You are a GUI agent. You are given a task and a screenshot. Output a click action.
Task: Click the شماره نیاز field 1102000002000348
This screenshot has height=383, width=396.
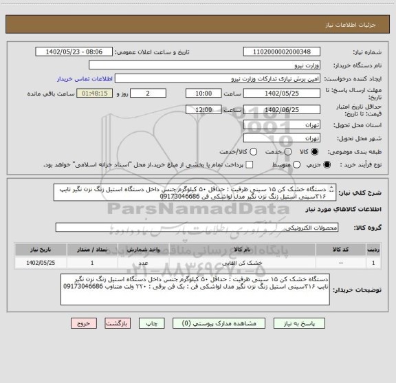pos(282,52)
